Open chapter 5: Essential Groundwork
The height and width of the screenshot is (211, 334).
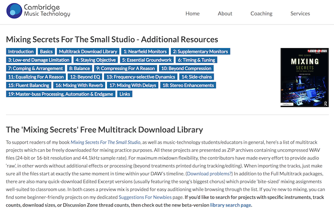147,60
